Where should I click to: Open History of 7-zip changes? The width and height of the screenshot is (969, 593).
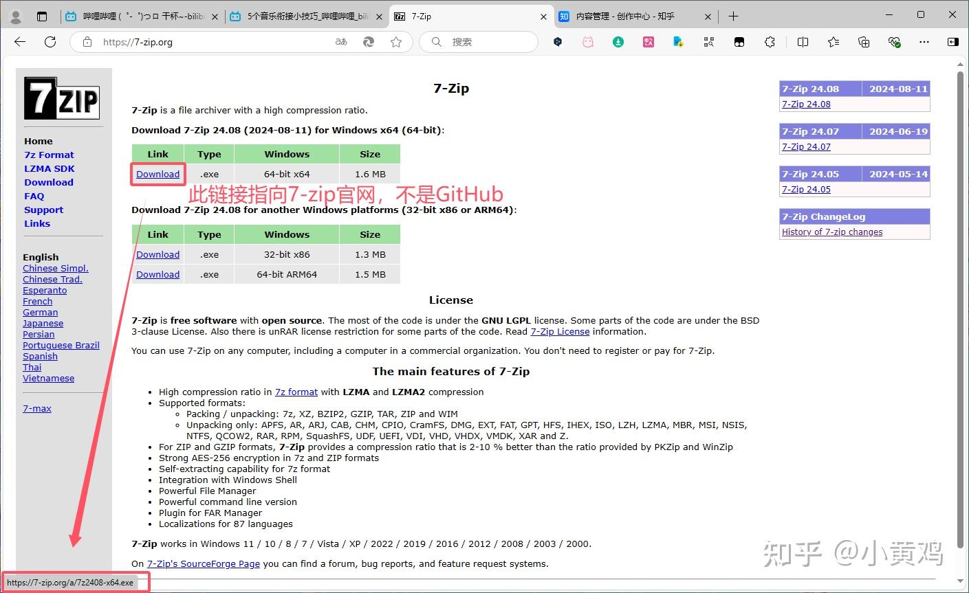[x=832, y=232]
